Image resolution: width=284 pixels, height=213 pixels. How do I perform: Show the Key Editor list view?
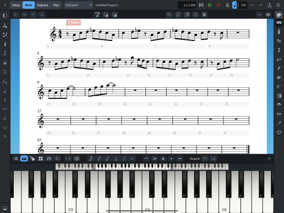(16, 159)
